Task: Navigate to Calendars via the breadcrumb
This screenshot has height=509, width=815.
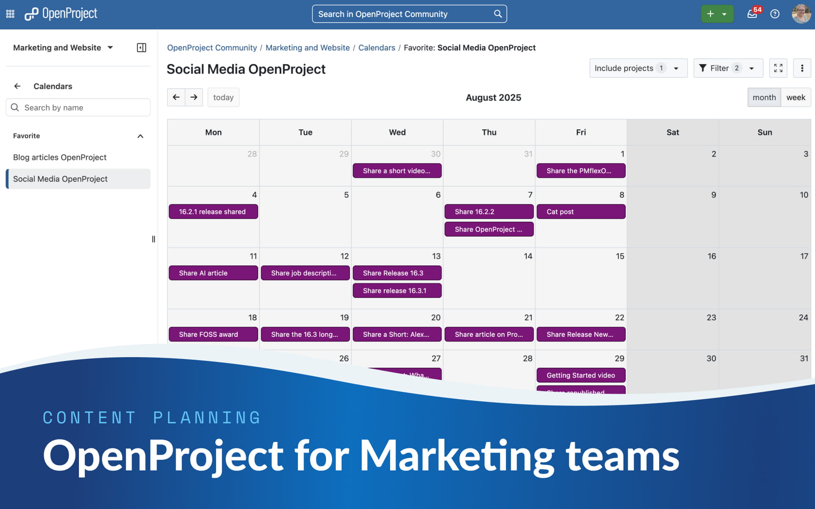Action: click(377, 48)
